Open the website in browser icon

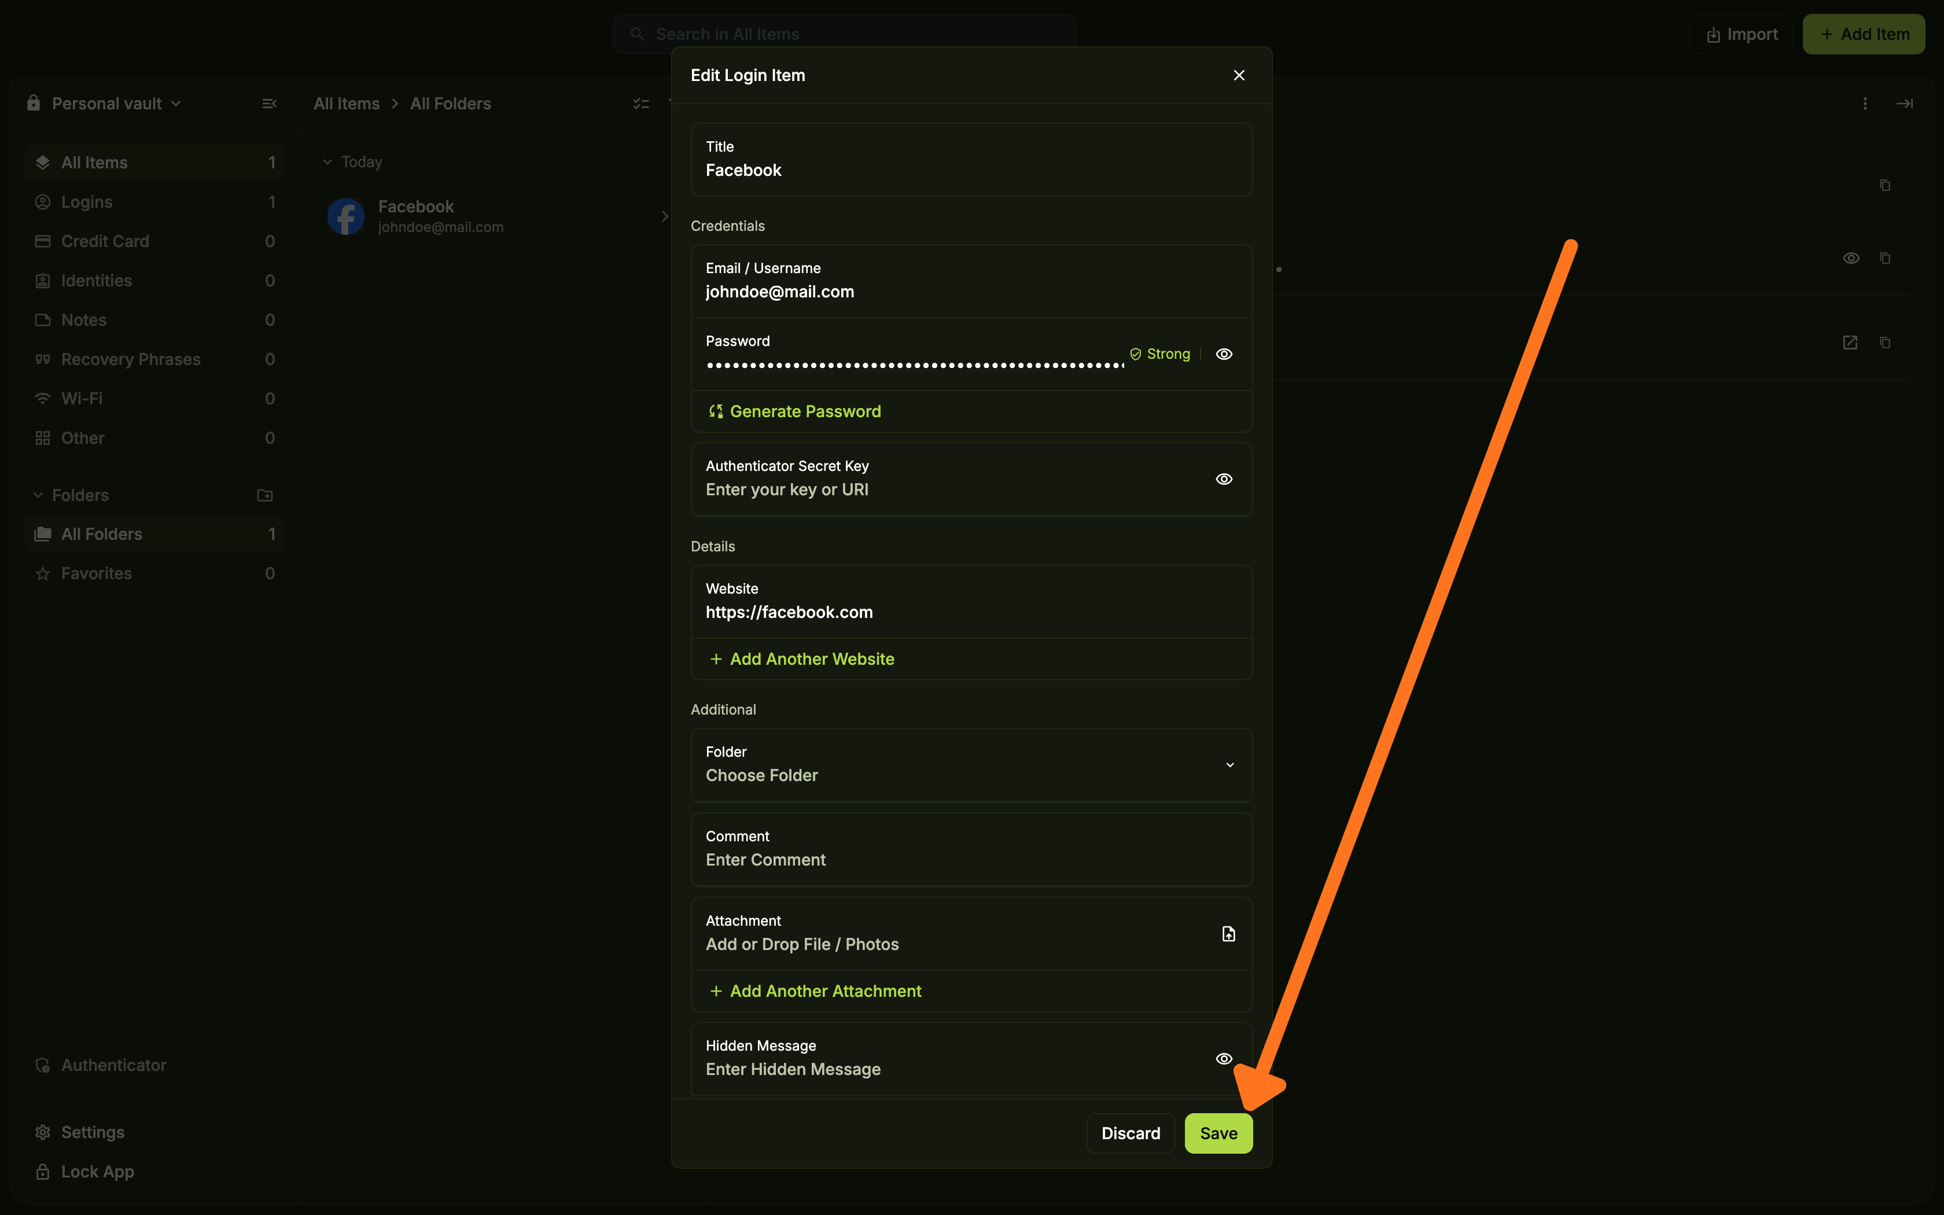[x=1850, y=343]
